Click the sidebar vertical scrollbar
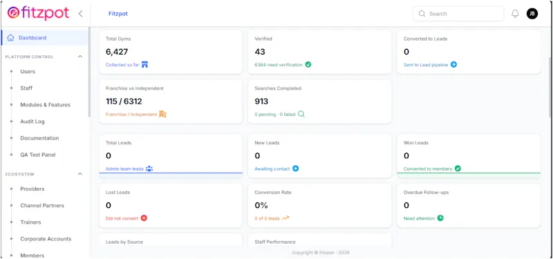This screenshot has width=553, height=259. [x=89, y=73]
